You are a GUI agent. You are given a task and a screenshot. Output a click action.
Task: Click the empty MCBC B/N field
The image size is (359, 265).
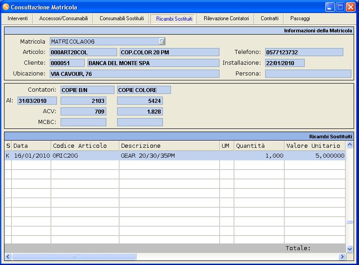click(83, 122)
